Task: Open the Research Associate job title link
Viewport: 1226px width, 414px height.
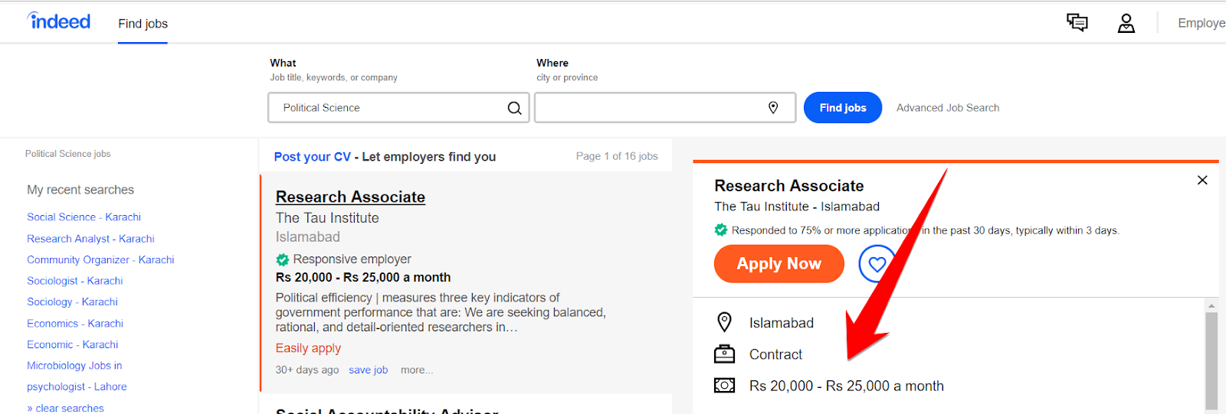Action: point(350,197)
